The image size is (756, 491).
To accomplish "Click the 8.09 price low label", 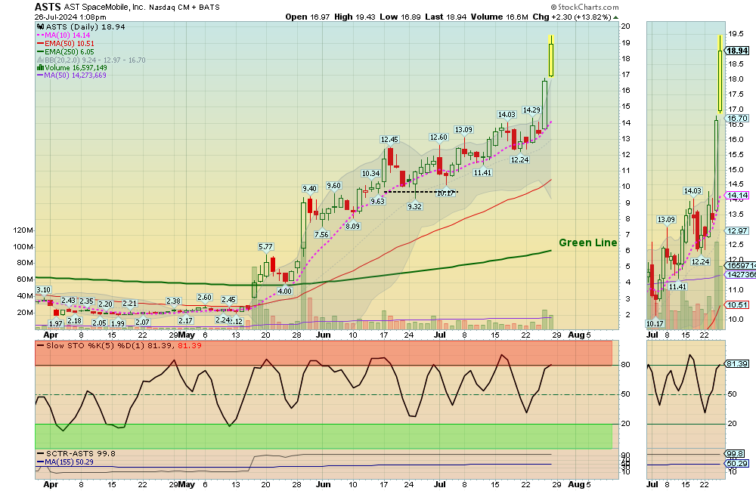I will coord(353,226).
